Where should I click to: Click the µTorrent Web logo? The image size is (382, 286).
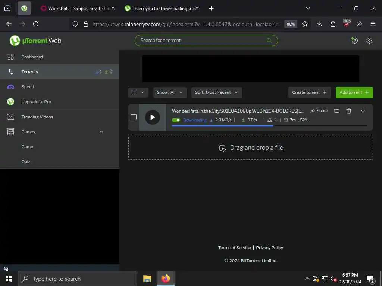click(35, 41)
